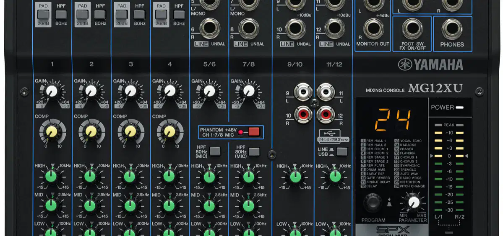Engage channel 1 HPF 80Hz switch
The image size is (503, 236).
pos(61,15)
